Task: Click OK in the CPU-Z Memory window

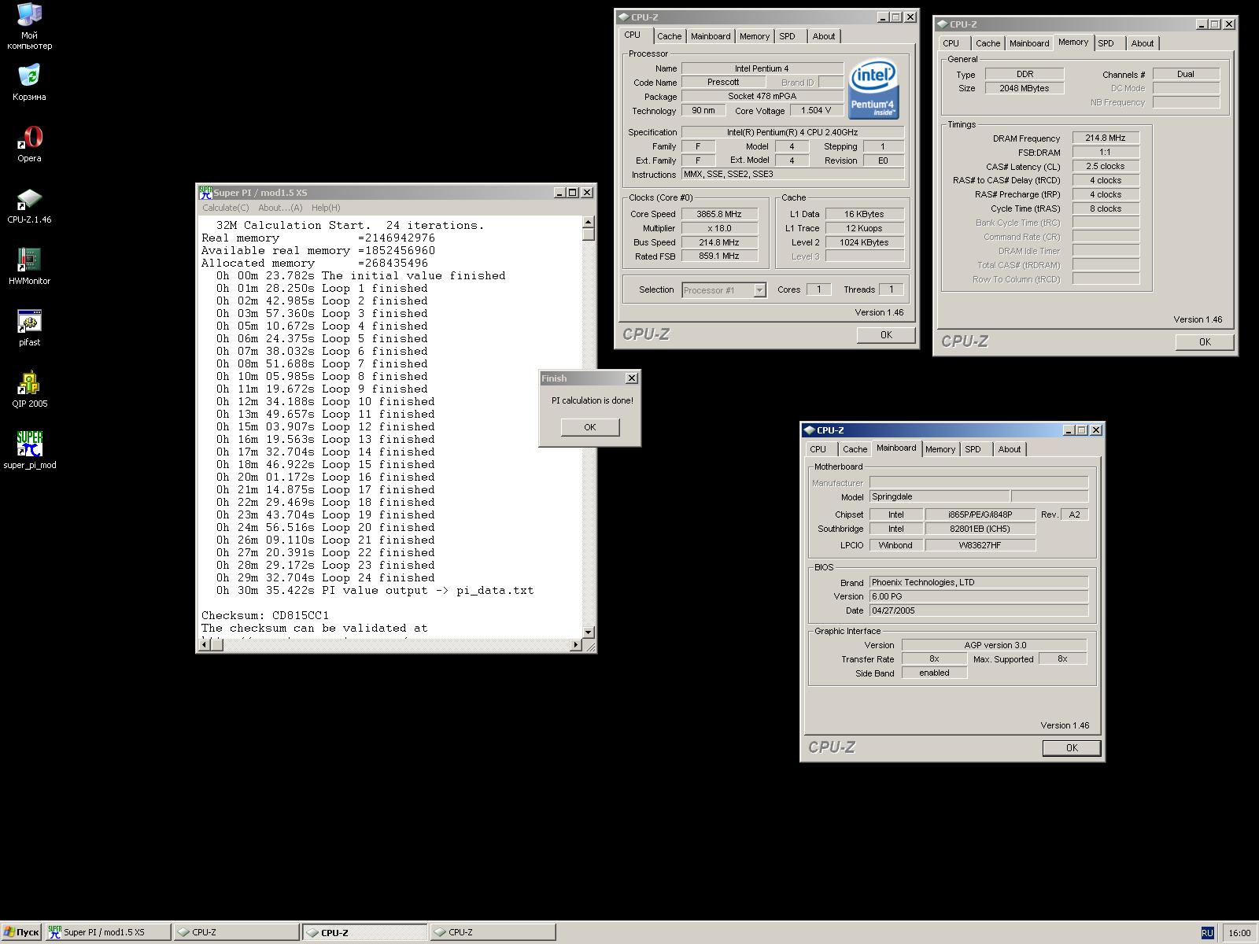Action: pos(1205,342)
